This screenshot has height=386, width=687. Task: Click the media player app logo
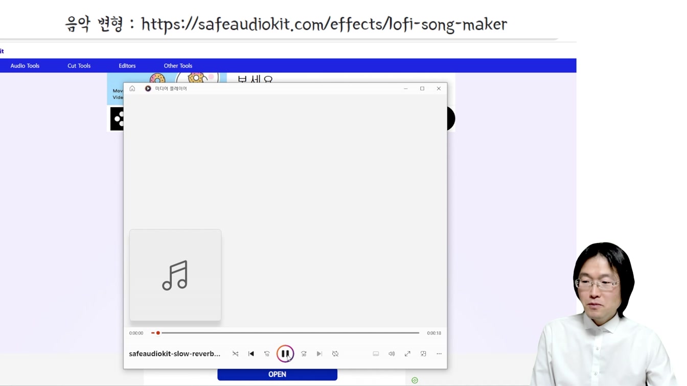click(148, 88)
